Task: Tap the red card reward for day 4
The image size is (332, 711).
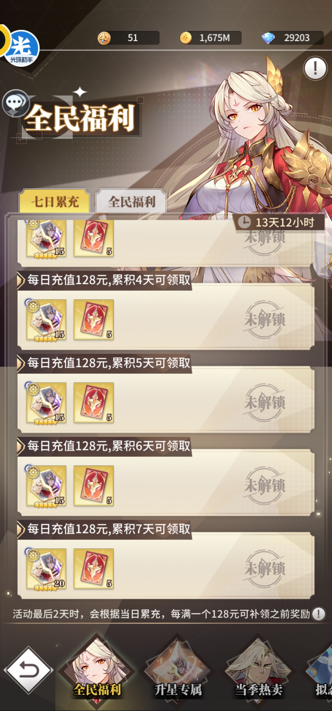Action: [x=94, y=320]
